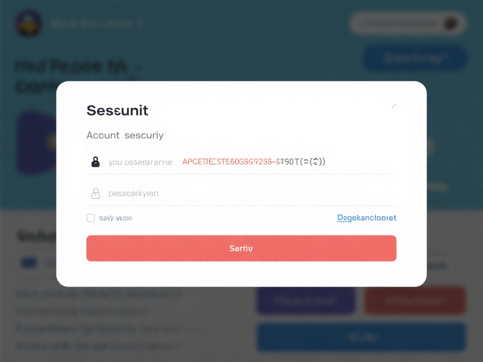Click the small blue icon left of dialog
Image resolution: width=483 pixels, height=362 pixels.
click(29, 263)
